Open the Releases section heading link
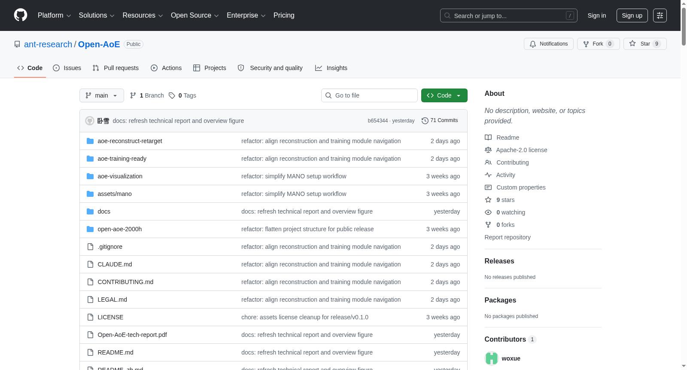This screenshot has height=370, width=687. coord(499,261)
